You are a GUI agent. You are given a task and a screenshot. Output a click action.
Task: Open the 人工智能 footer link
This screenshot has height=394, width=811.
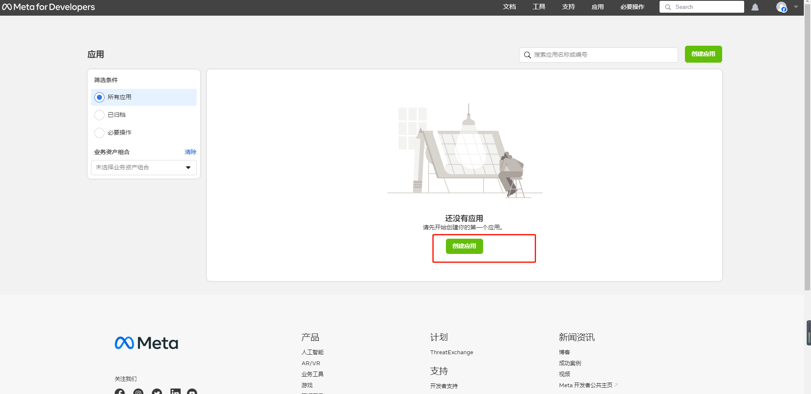[313, 352]
